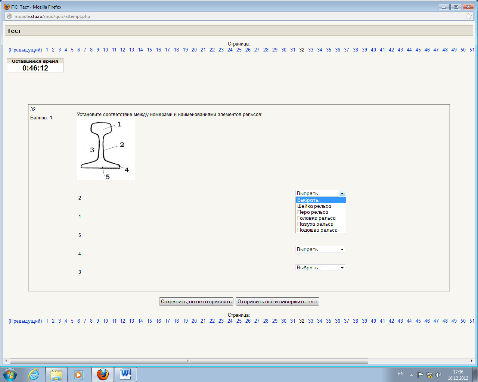Open network status tray icon
Screen dimensions: 478x382
429,375
